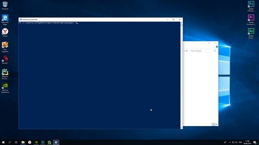Switch Explorer to details view
Screen dimensions: 259x145
[x=213, y=124]
